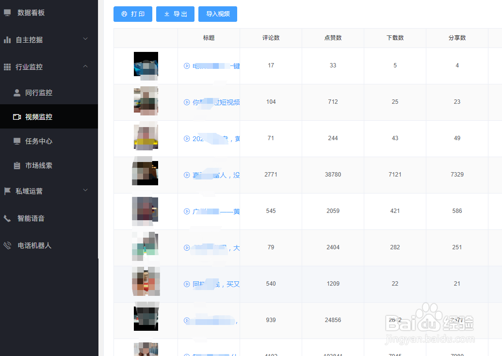Select the 586 shares cell
The image size is (502, 356).
click(457, 211)
